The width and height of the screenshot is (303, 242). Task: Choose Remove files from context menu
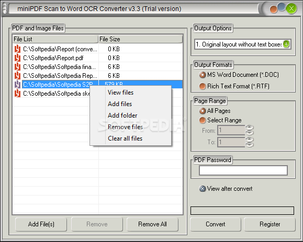125,127
